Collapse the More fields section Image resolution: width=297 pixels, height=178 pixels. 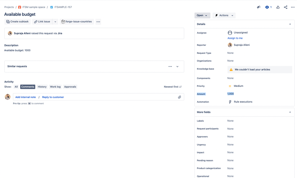[x=290, y=112]
